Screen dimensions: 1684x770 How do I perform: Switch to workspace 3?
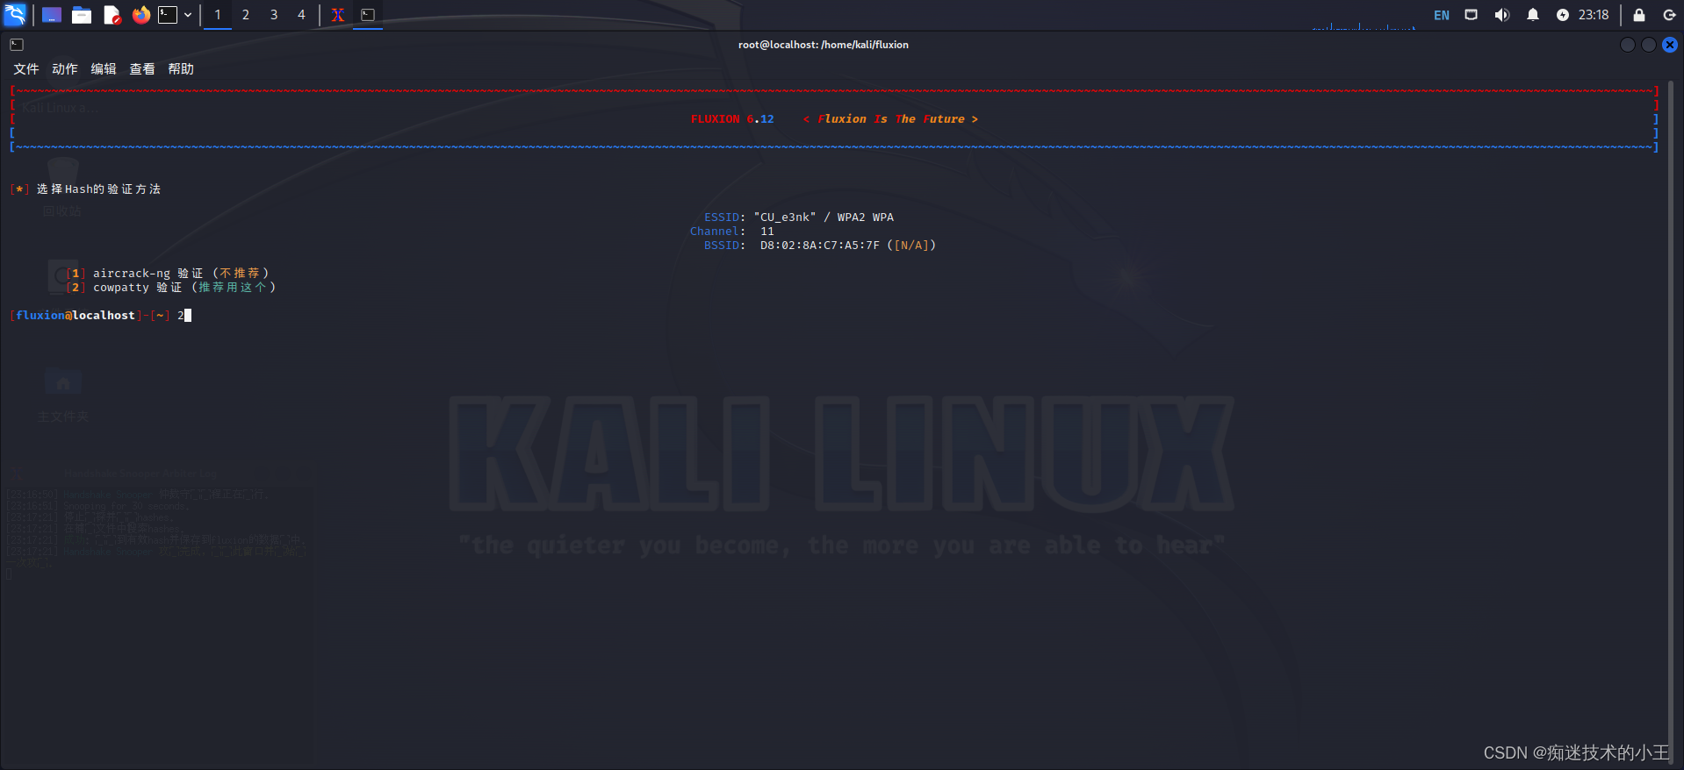[274, 15]
